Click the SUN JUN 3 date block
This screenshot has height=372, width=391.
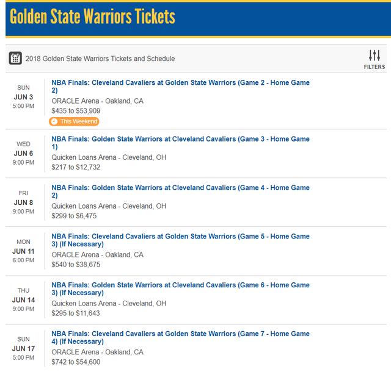[x=24, y=97]
